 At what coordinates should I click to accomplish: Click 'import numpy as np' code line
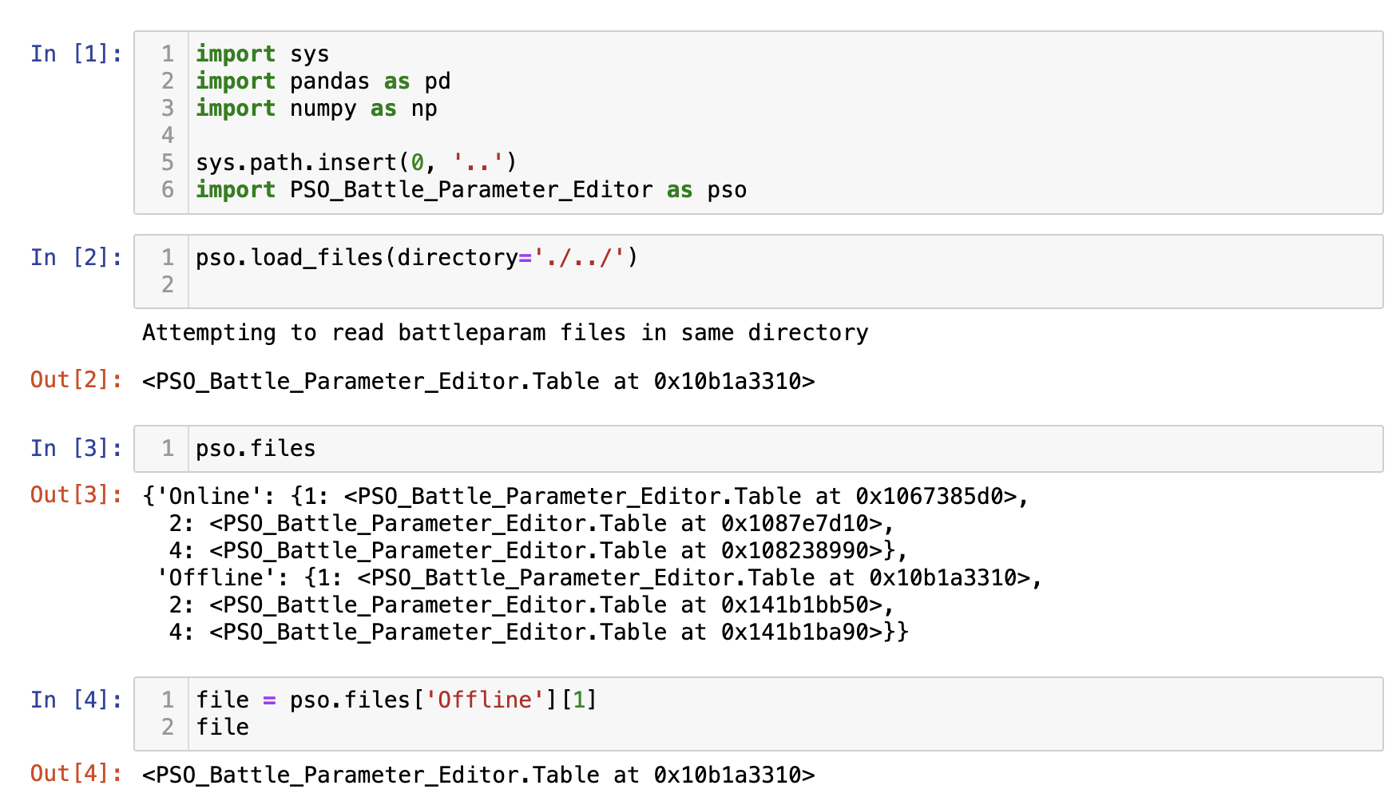point(316,108)
